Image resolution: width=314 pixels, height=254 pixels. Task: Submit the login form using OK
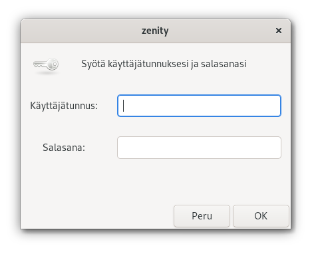pyautogui.click(x=261, y=216)
